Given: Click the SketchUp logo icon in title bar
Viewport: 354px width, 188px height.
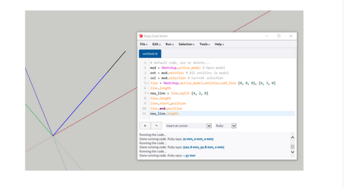Looking at the screenshot, I should (141, 36).
